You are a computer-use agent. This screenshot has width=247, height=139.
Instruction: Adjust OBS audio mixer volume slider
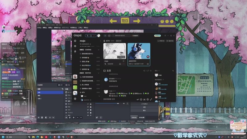[x=107, y=103]
